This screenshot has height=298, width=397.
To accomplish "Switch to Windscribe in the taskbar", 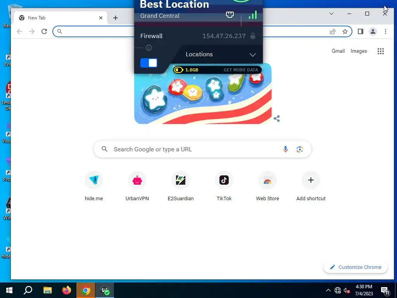I will tap(105, 290).
